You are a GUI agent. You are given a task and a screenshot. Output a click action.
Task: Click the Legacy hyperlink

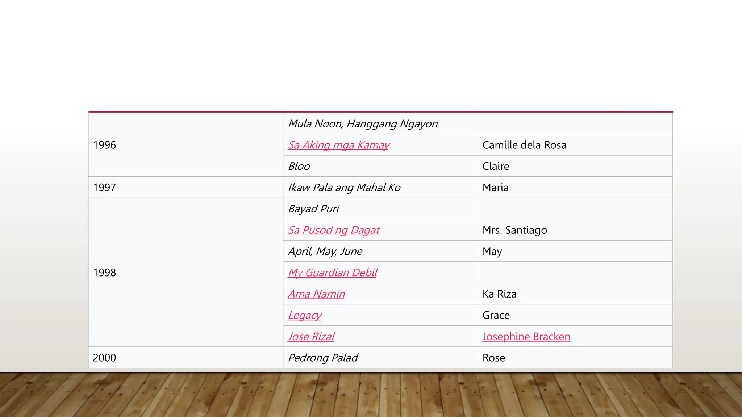click(x=304, y=315)
